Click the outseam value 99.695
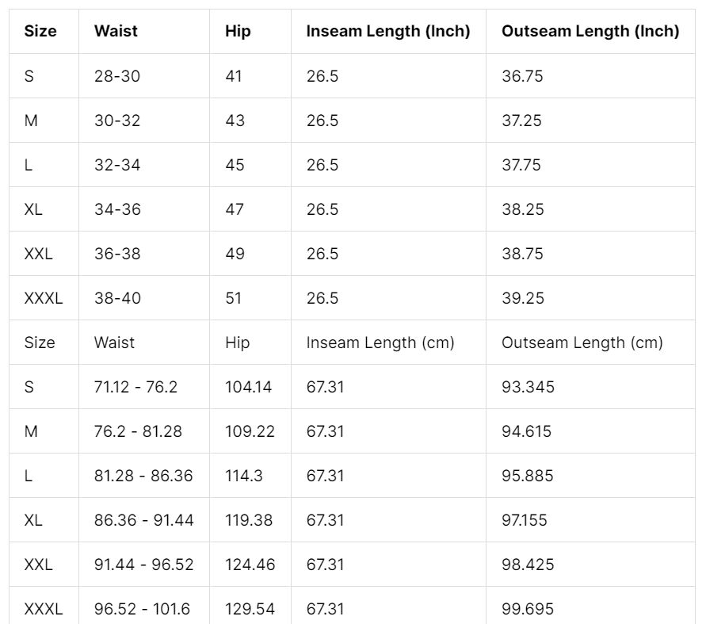 (x=527, y=609)
